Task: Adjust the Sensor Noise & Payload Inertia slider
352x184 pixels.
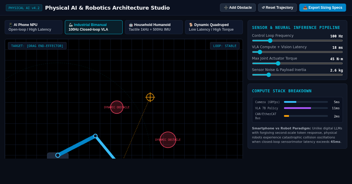Action: point(297,75)
